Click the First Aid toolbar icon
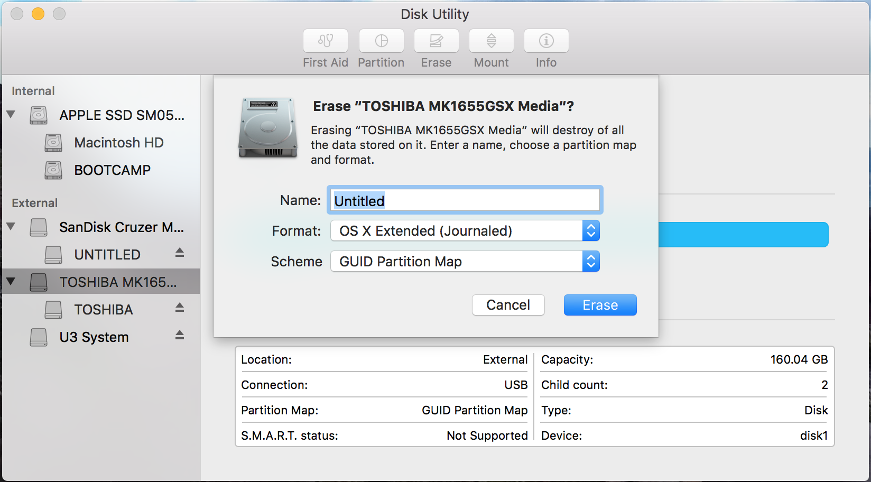The image size is (871, 482). pos(326,41)
